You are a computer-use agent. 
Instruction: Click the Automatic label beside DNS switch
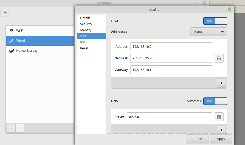click(x=194, y=101)
